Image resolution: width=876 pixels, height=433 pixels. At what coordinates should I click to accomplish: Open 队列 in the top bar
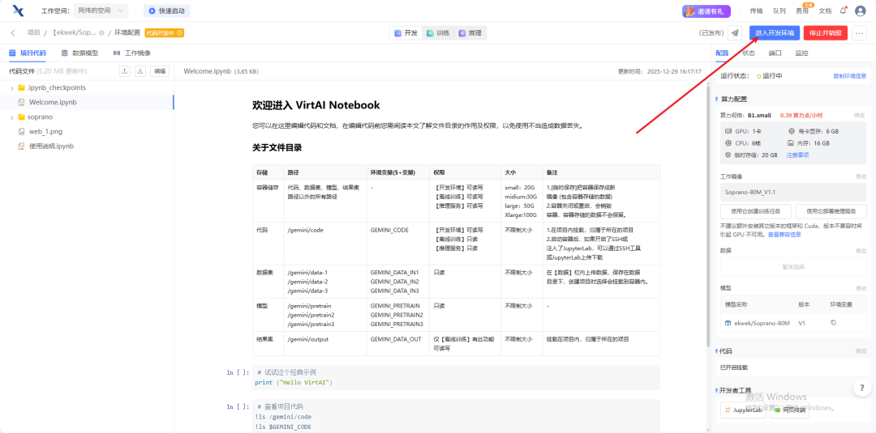point(779,11)
